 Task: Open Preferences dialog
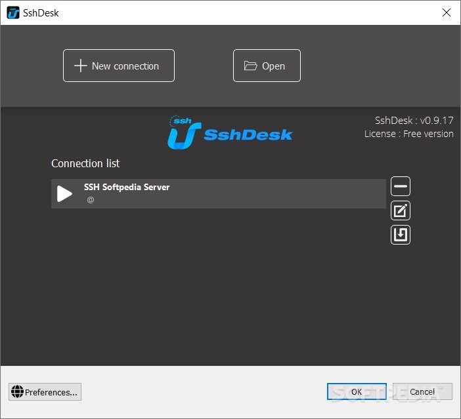[x=45, y=391]
